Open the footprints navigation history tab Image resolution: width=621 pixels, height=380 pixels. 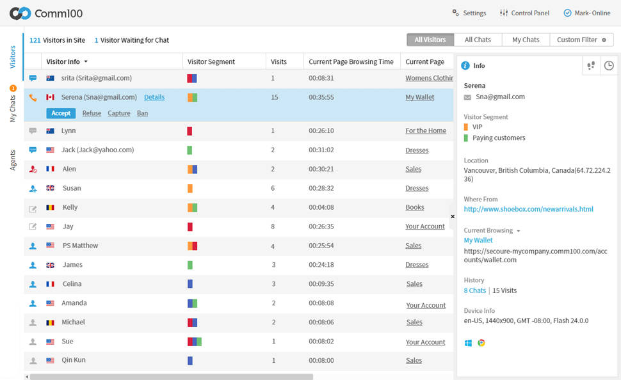(591, 65)
